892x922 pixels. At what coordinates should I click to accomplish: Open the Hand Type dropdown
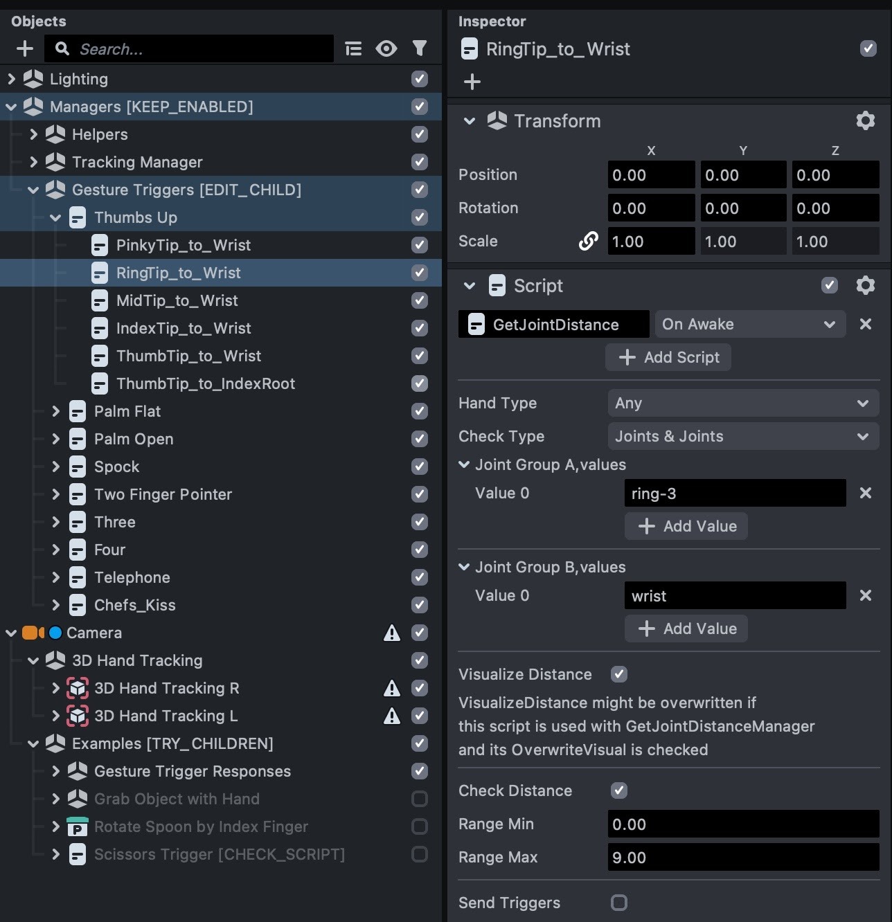(x=742, y=403)
